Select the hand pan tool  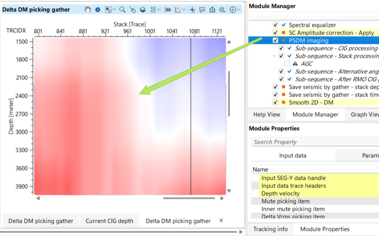pos(88,10)
